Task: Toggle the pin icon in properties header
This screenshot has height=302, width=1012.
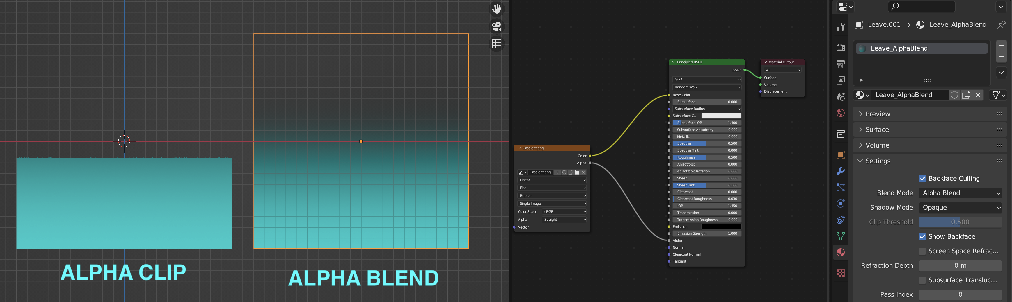Action: (1002, 24)
